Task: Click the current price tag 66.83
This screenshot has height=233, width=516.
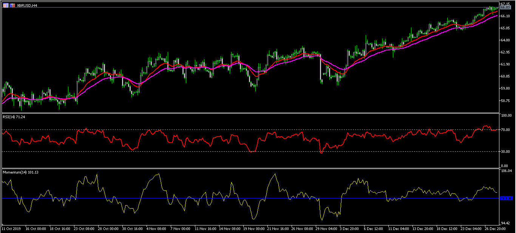Action: [x=505, y=8]
